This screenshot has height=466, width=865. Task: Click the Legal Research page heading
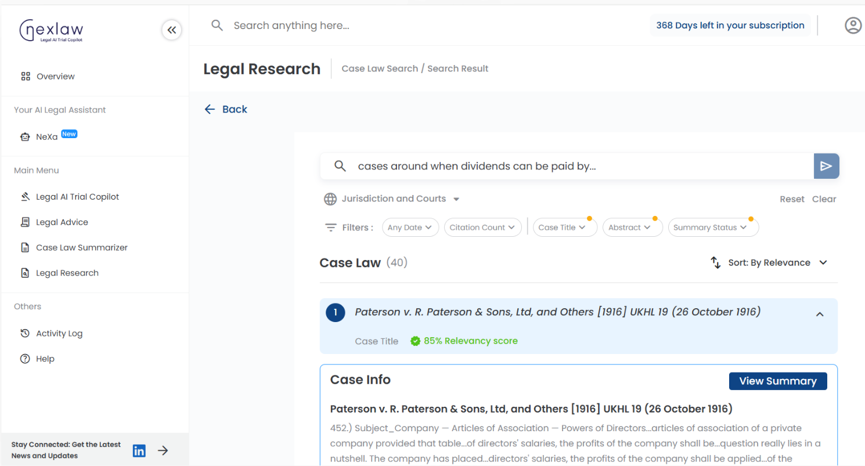click(262, 69)
